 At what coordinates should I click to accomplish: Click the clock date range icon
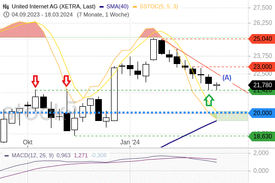pyautogui.click(x=6, y=15)
